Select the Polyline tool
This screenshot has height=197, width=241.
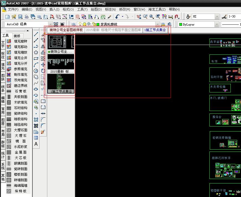coord(36,46)
